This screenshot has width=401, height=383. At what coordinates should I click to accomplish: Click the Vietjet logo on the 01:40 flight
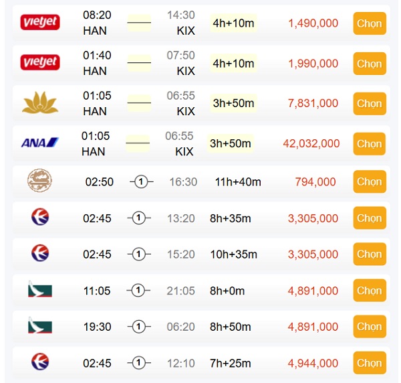[40, 63]
